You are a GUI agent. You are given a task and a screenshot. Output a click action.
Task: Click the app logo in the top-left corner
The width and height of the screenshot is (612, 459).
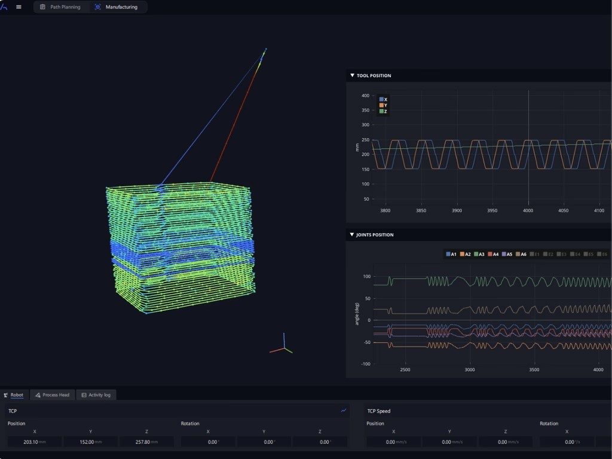pyautogui.click(x=5, y=7)
